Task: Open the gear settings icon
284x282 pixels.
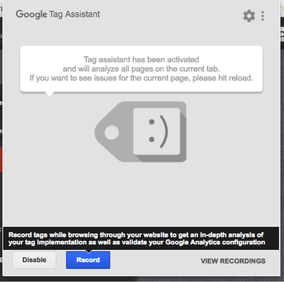Action: (x=249, y=16)
